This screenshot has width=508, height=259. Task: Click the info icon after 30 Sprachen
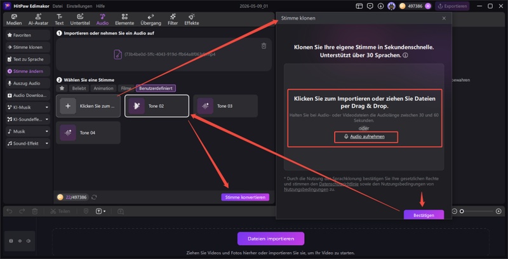click(x=405, y=55)
